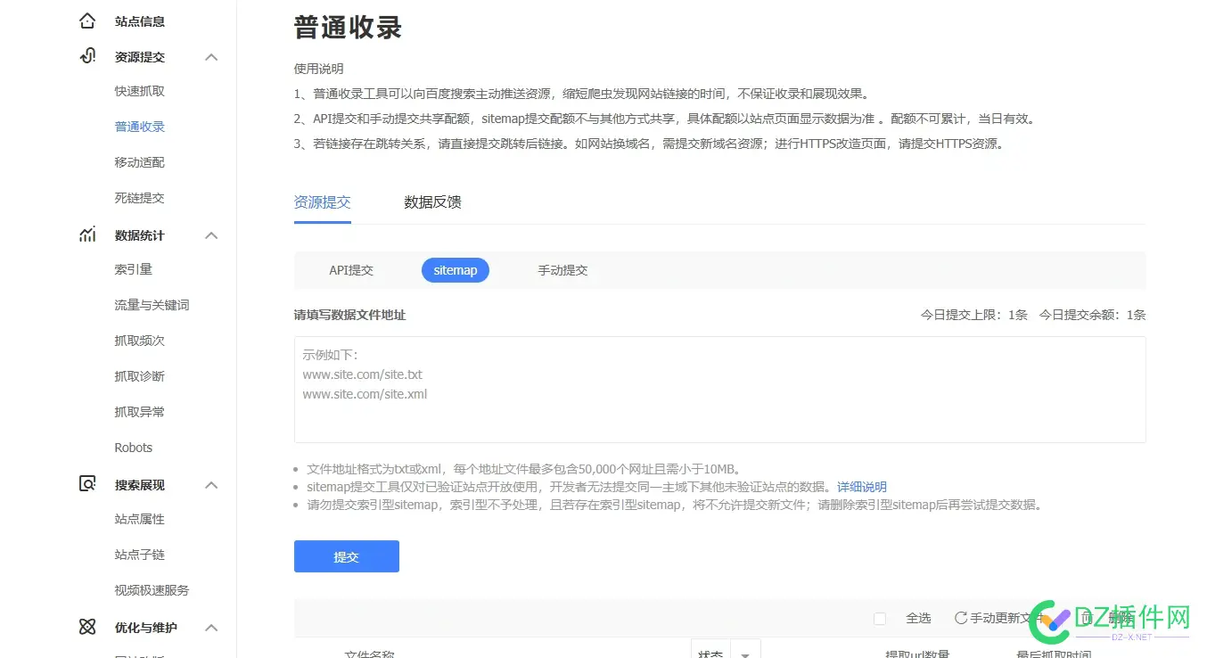Select the 优化与维护 sidebar icon
The image size is (1207, 658).
(86, 627)
